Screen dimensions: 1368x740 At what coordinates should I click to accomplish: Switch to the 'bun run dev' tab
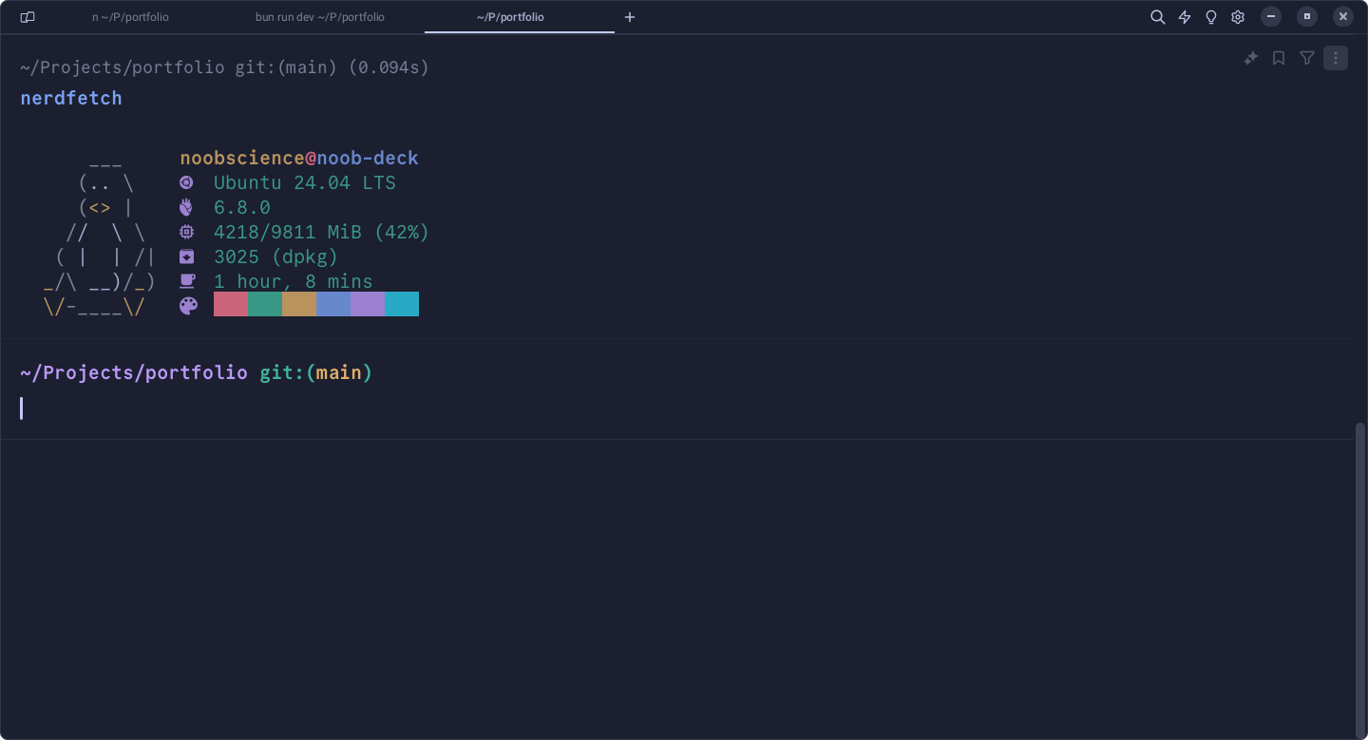click(x=320, y=17)
